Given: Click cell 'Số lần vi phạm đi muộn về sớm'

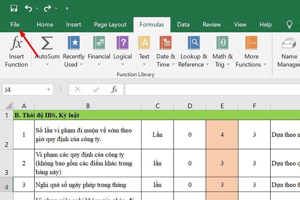Looking at the screenshot, I should (x=88, y=134).
